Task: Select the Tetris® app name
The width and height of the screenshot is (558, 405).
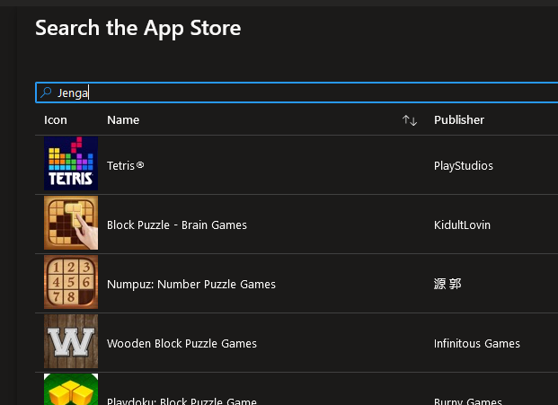Action: tap(126, 166)
